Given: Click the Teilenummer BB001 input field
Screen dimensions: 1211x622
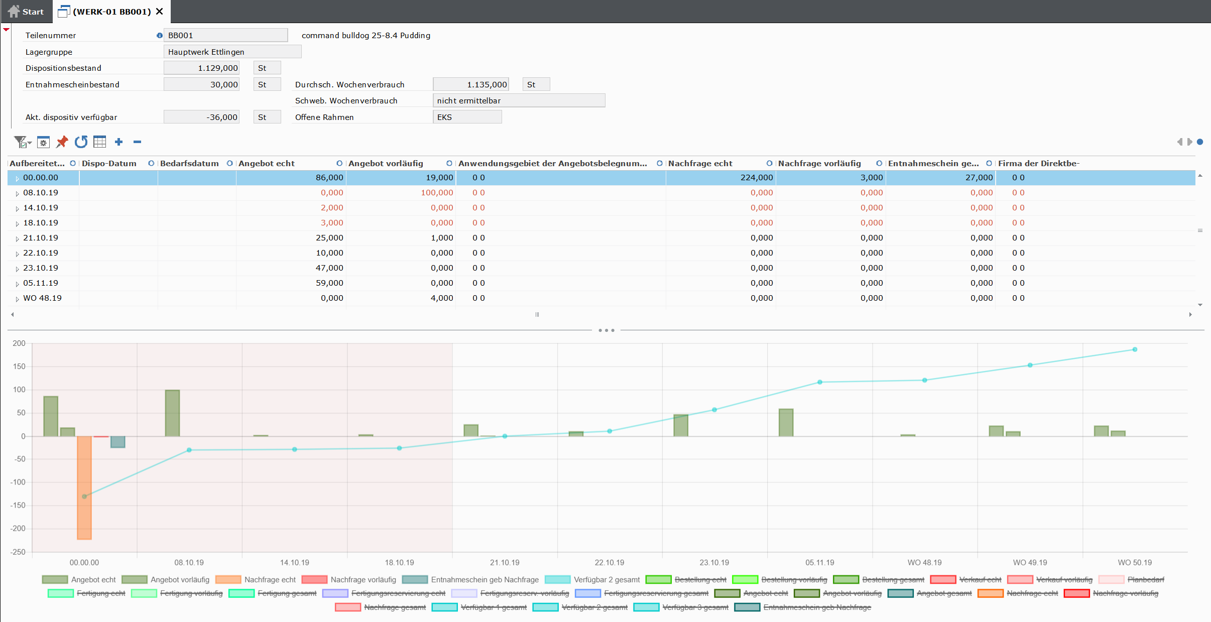Looking at the screenshot, I should click(x=225, y=36).
